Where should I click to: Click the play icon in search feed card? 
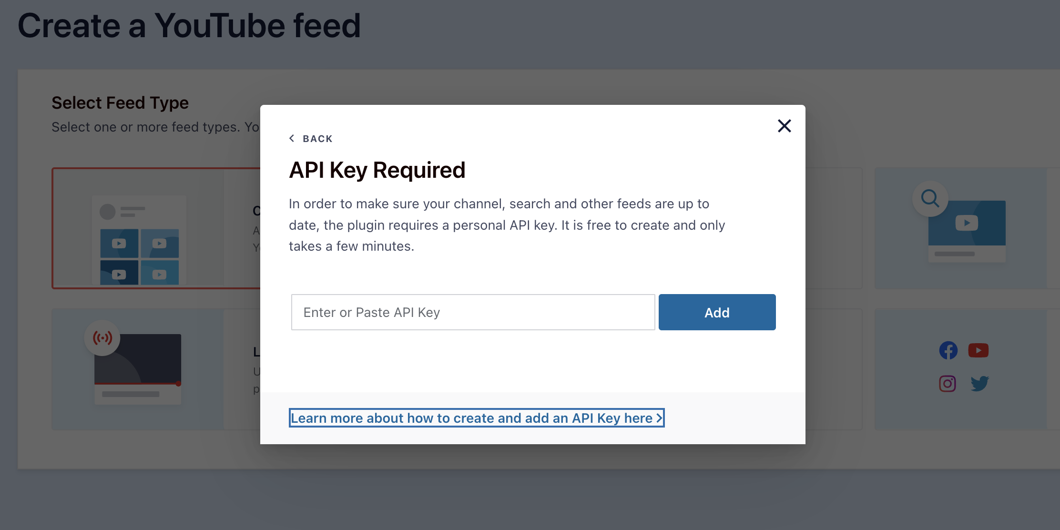967,223
